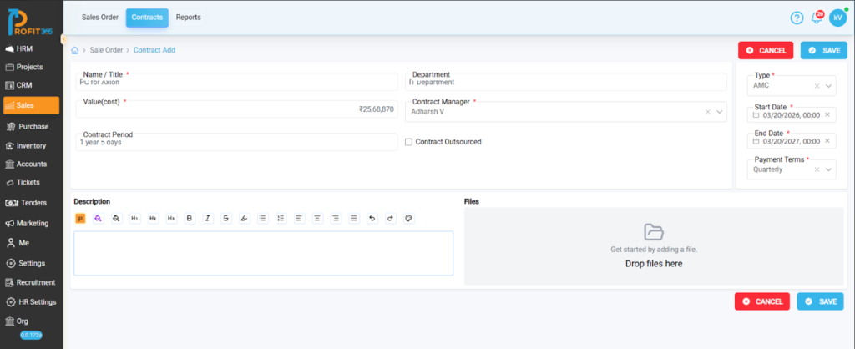Open the Sales Order tab

point(100,17)
